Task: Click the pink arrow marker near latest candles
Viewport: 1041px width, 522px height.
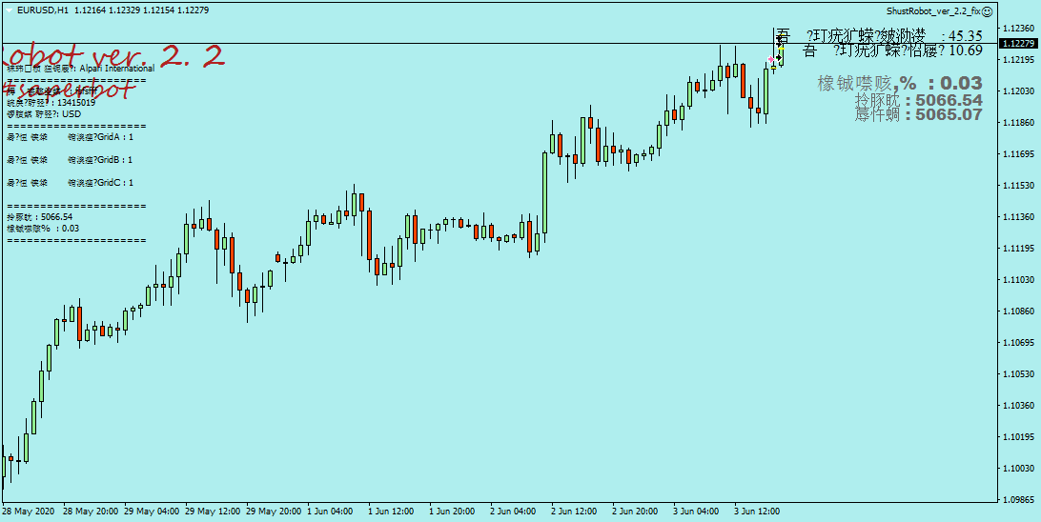Action: (x=770, y=60)
